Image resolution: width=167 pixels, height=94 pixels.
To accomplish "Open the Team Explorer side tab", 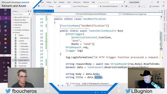I will tap(165, 28).
